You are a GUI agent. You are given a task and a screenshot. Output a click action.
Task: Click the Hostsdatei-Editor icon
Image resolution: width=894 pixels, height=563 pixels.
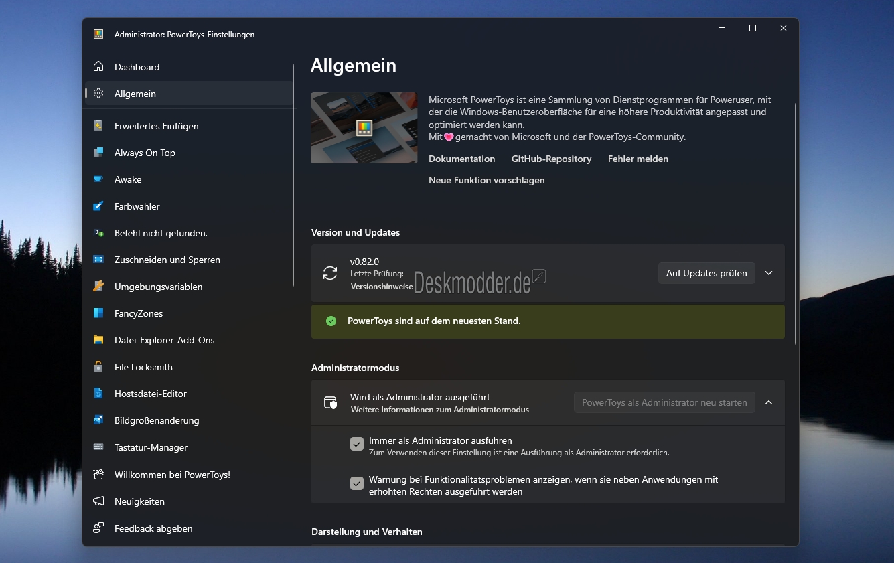pyautogui.click(x=98, y=394)
